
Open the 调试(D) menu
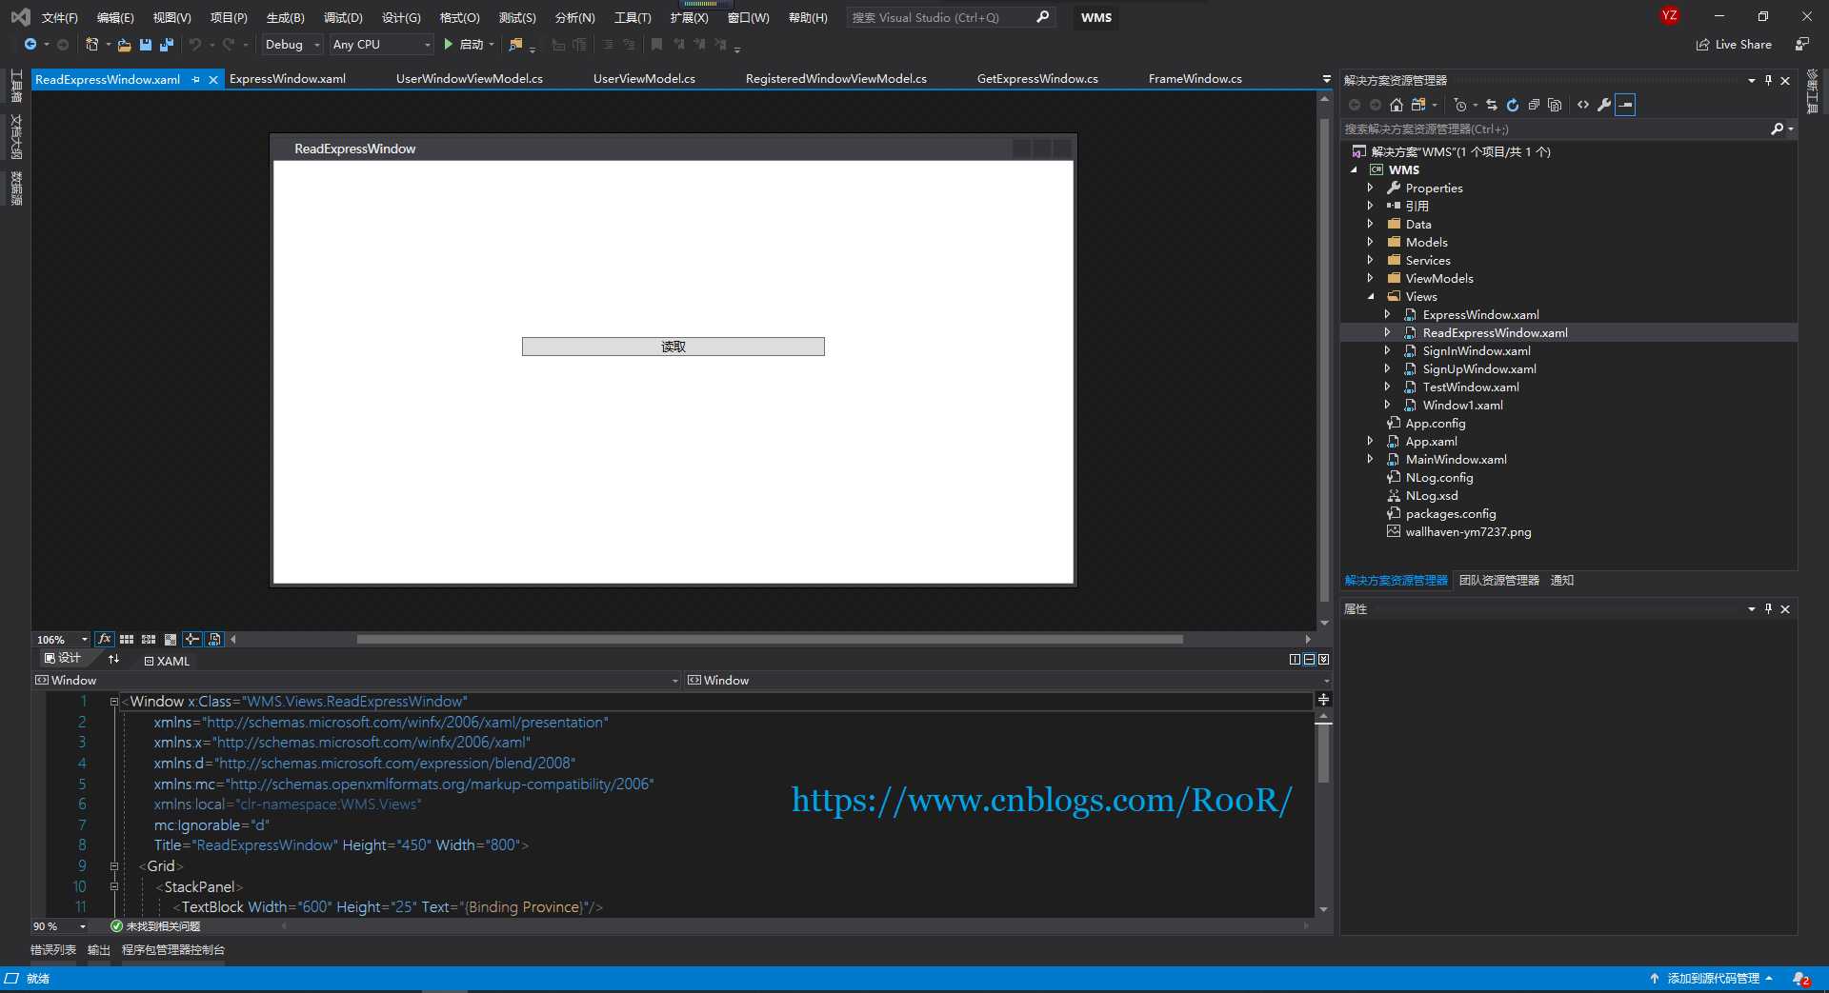point(343,17)
